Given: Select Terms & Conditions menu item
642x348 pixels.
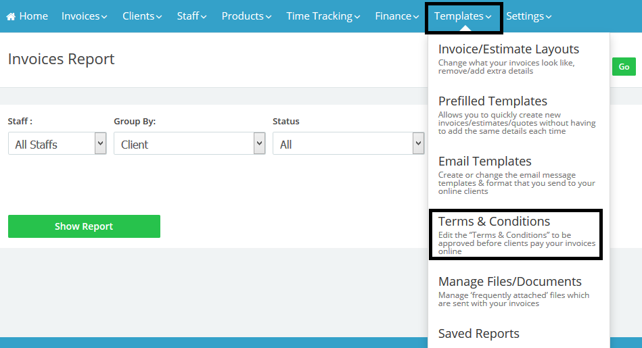Looking at the screenshot, I should tap(494, 222).
